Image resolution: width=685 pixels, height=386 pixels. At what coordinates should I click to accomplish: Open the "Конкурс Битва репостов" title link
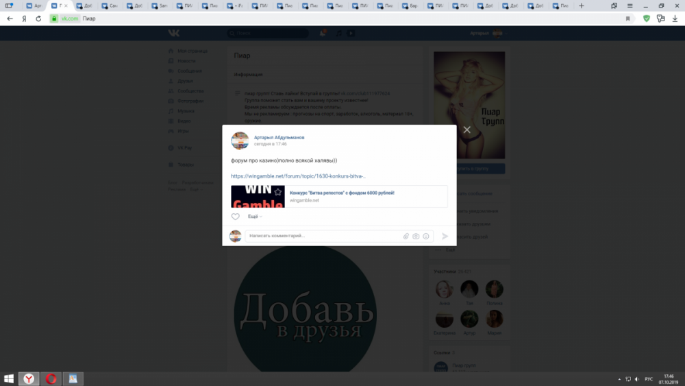342,193
